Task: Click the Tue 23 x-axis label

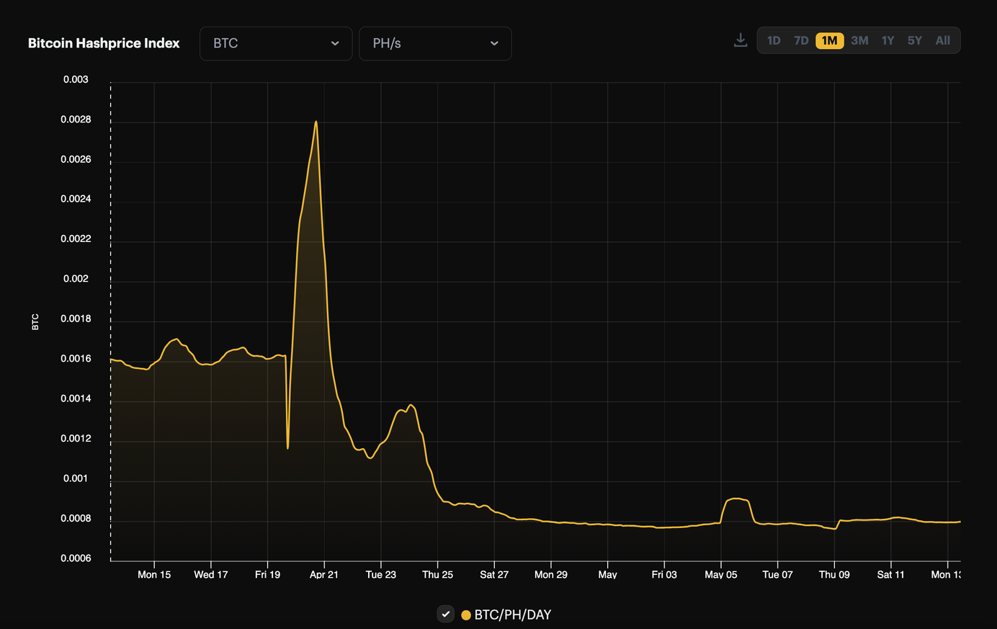Action: pos(381,574)
